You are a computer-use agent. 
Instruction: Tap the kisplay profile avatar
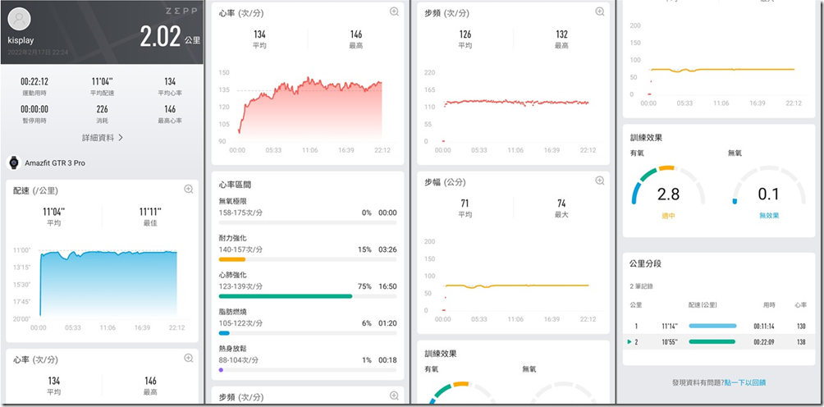point(19,21)
